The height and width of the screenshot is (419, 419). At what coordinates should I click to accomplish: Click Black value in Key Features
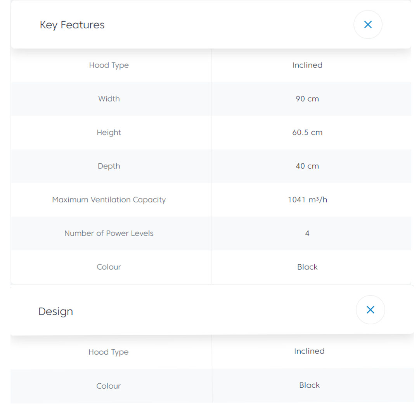pyautogui.click(x=307, y=267)
